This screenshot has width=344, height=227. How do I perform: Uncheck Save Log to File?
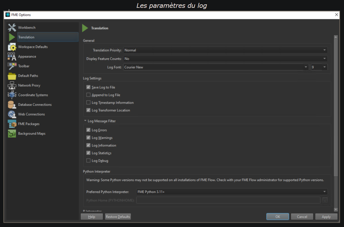(88, 87)
